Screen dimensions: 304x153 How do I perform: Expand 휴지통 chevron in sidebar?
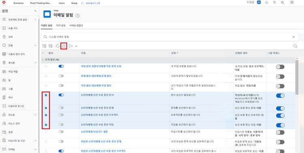click(x=35, y=63)
